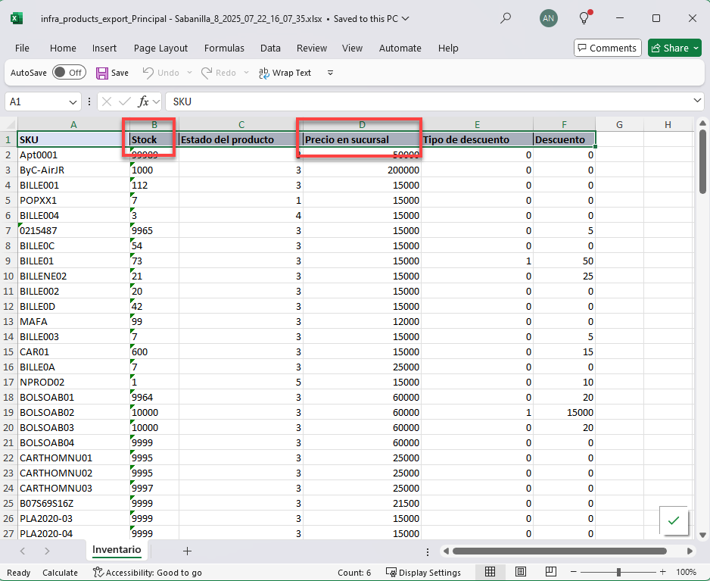Click the Comments button
This screenshot has width=710, height=581.
pyautogui.click(x=607, y=48)
